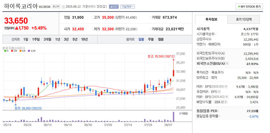The image size is (270, 133).
Task: Click the -2.67% 동일업종 등락률 value
Action: 253,116
